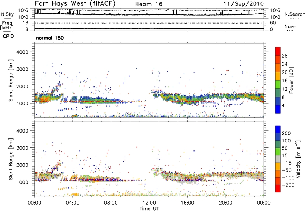The width and height of the screenshot is (305, 211).
Task: Select the '28' power colorbar label
Action: [x=284, y=56]
